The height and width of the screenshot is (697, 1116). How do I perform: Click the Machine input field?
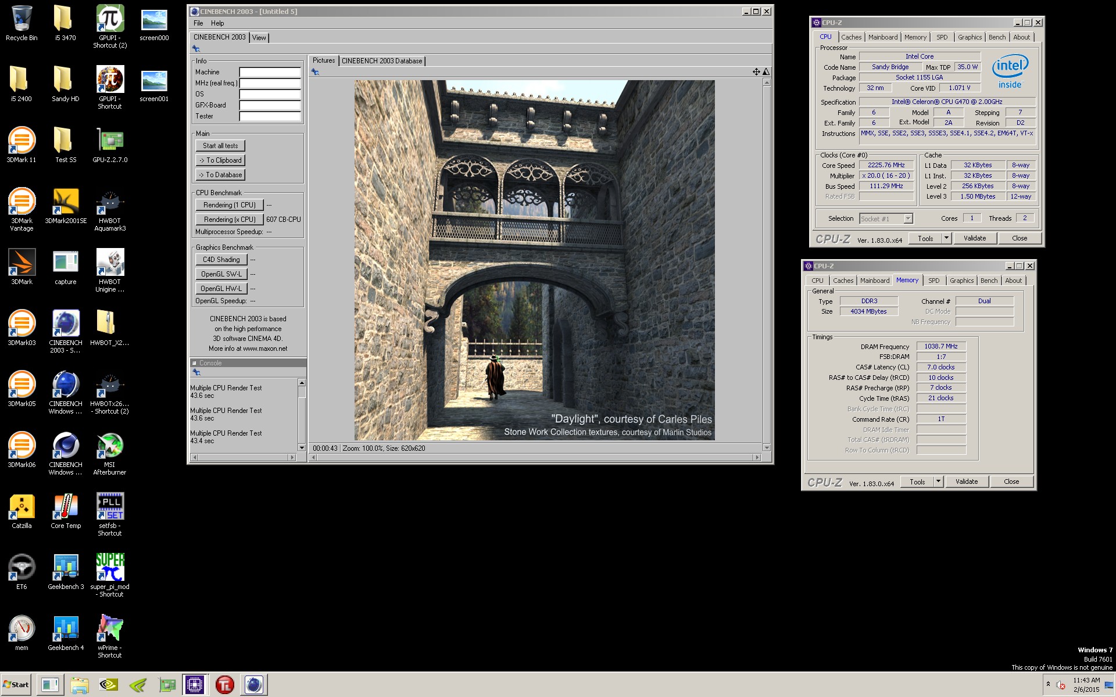coord(270,73)
